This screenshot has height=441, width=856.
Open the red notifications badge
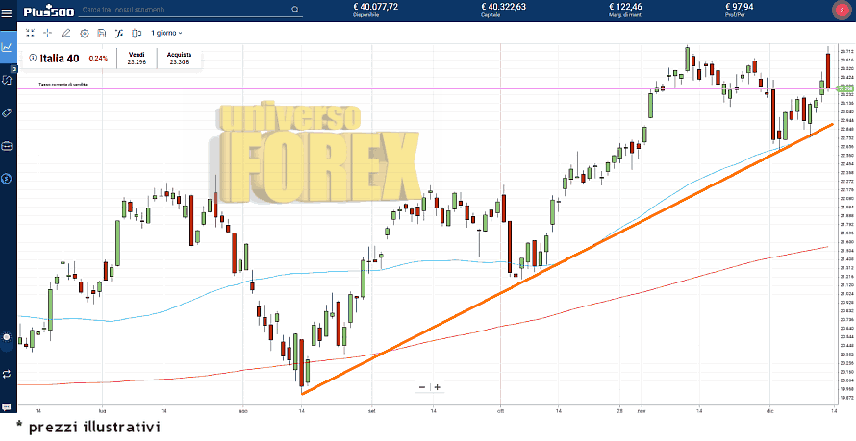(842, 10)
